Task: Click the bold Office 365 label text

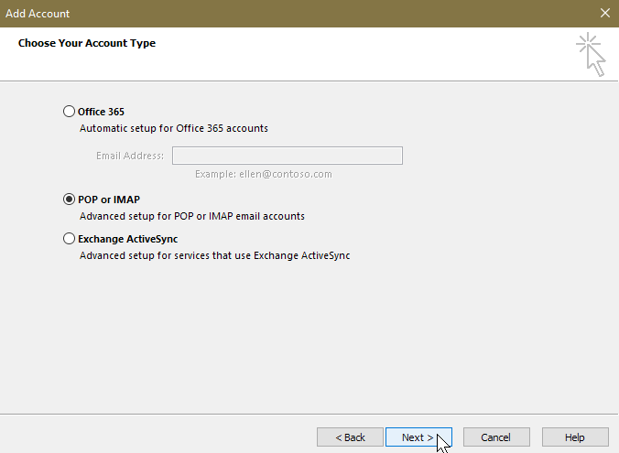Action: tap(101, 112)
